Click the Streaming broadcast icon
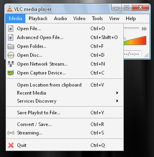The height and width of the screenshot is (157, 154). pyautogui.click(x=11, y=133)
